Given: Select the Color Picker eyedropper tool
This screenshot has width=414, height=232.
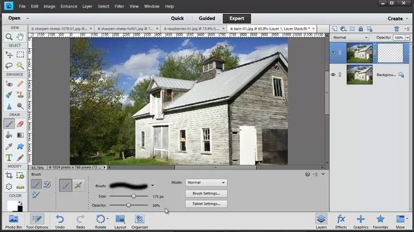Looking at the screenshot, I should [9, 146].
